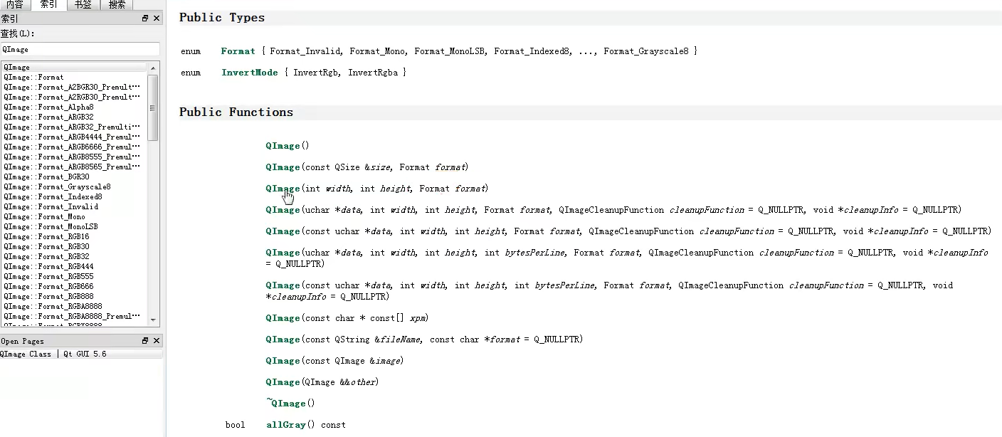Close the Open Pages panel

[157, 341]
